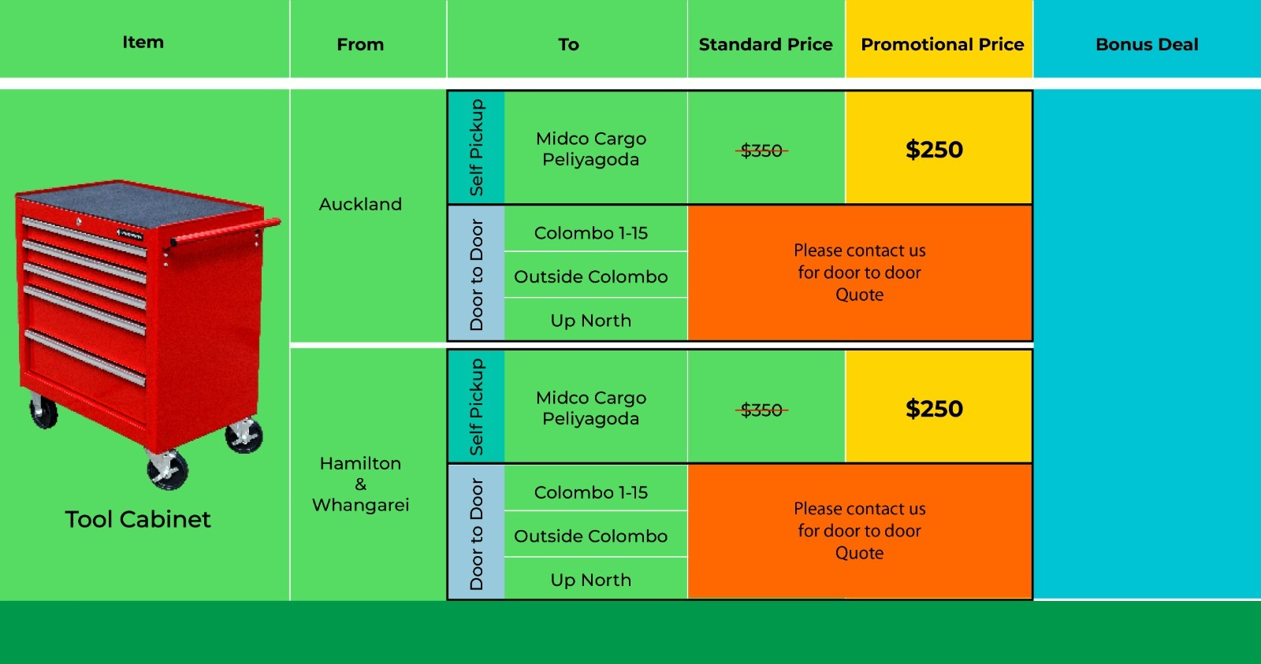Click the Hamilton $250 promotional price cell
The height and width of the screenshot is (664, 1261).
pos(935,409)
